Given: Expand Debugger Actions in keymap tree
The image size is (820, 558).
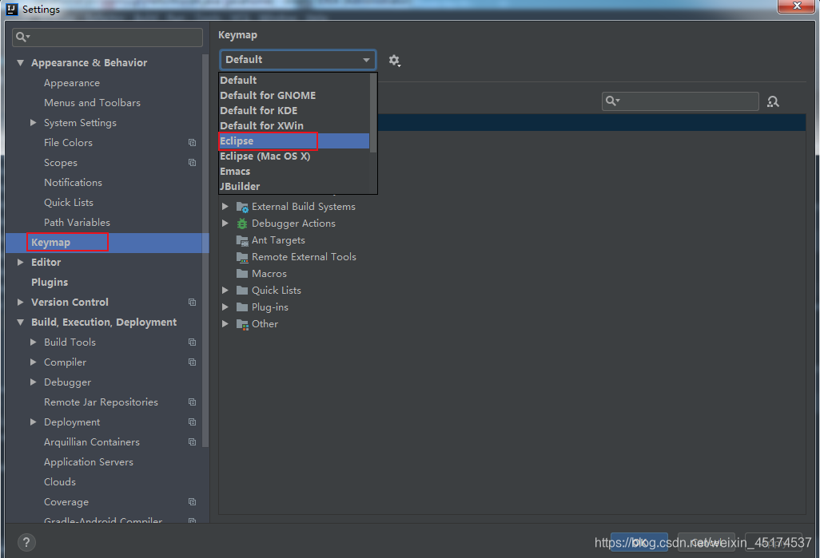Looking at the screenshot, I should coord(225,224).
